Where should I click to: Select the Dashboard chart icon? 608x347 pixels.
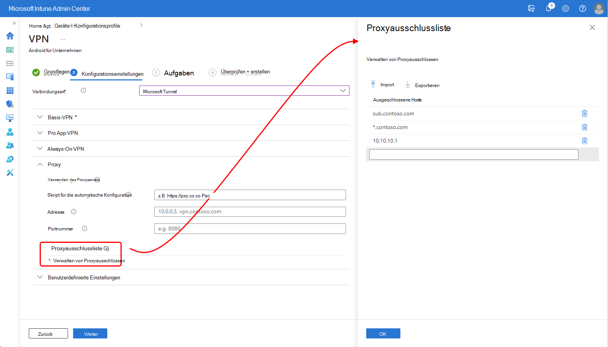click(x=10, y=49)
